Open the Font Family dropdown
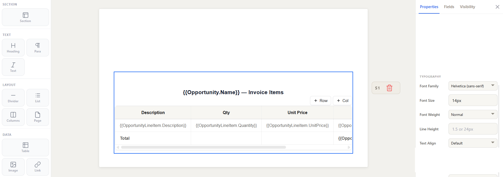This screenshot has height=177, width=503. tap(473, 86)
